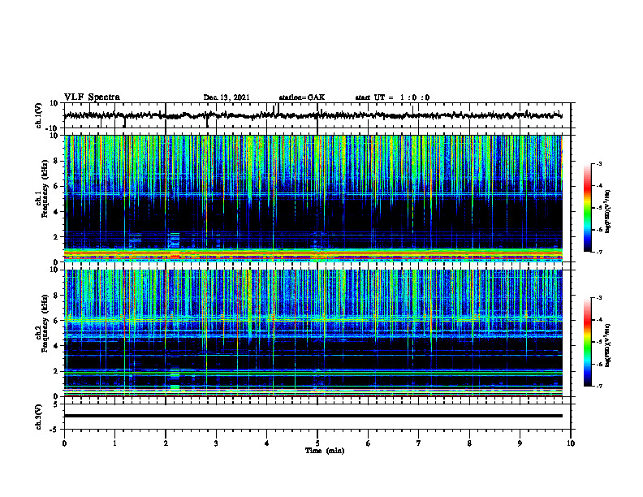Image resolution: width=643 pixels, height=497 pixels.
Task: Click the "1" tick label on the time axis
Action: click(x=114, y=443)
